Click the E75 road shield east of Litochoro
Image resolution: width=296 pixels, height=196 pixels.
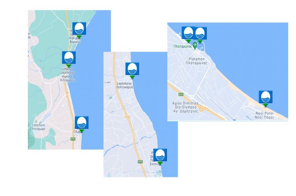tap(73, 139)
